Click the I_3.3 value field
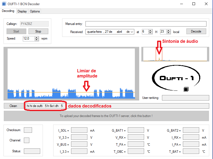 pos(79,151)
